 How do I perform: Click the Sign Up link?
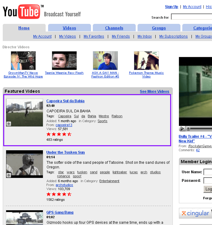click(172, 7)
